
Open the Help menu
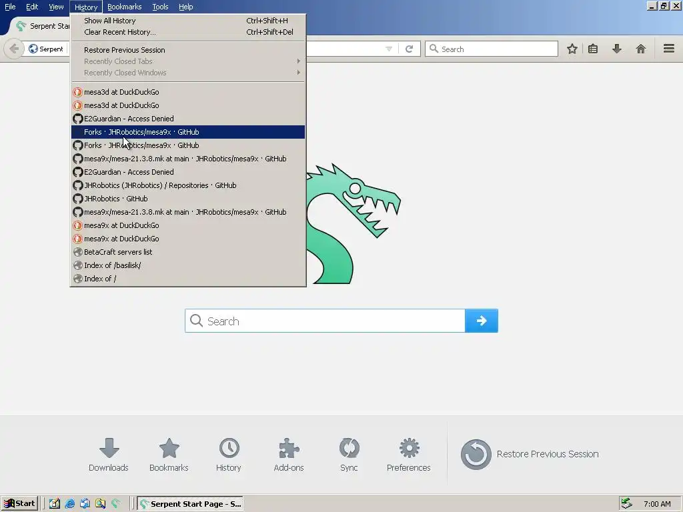point(186,7)
